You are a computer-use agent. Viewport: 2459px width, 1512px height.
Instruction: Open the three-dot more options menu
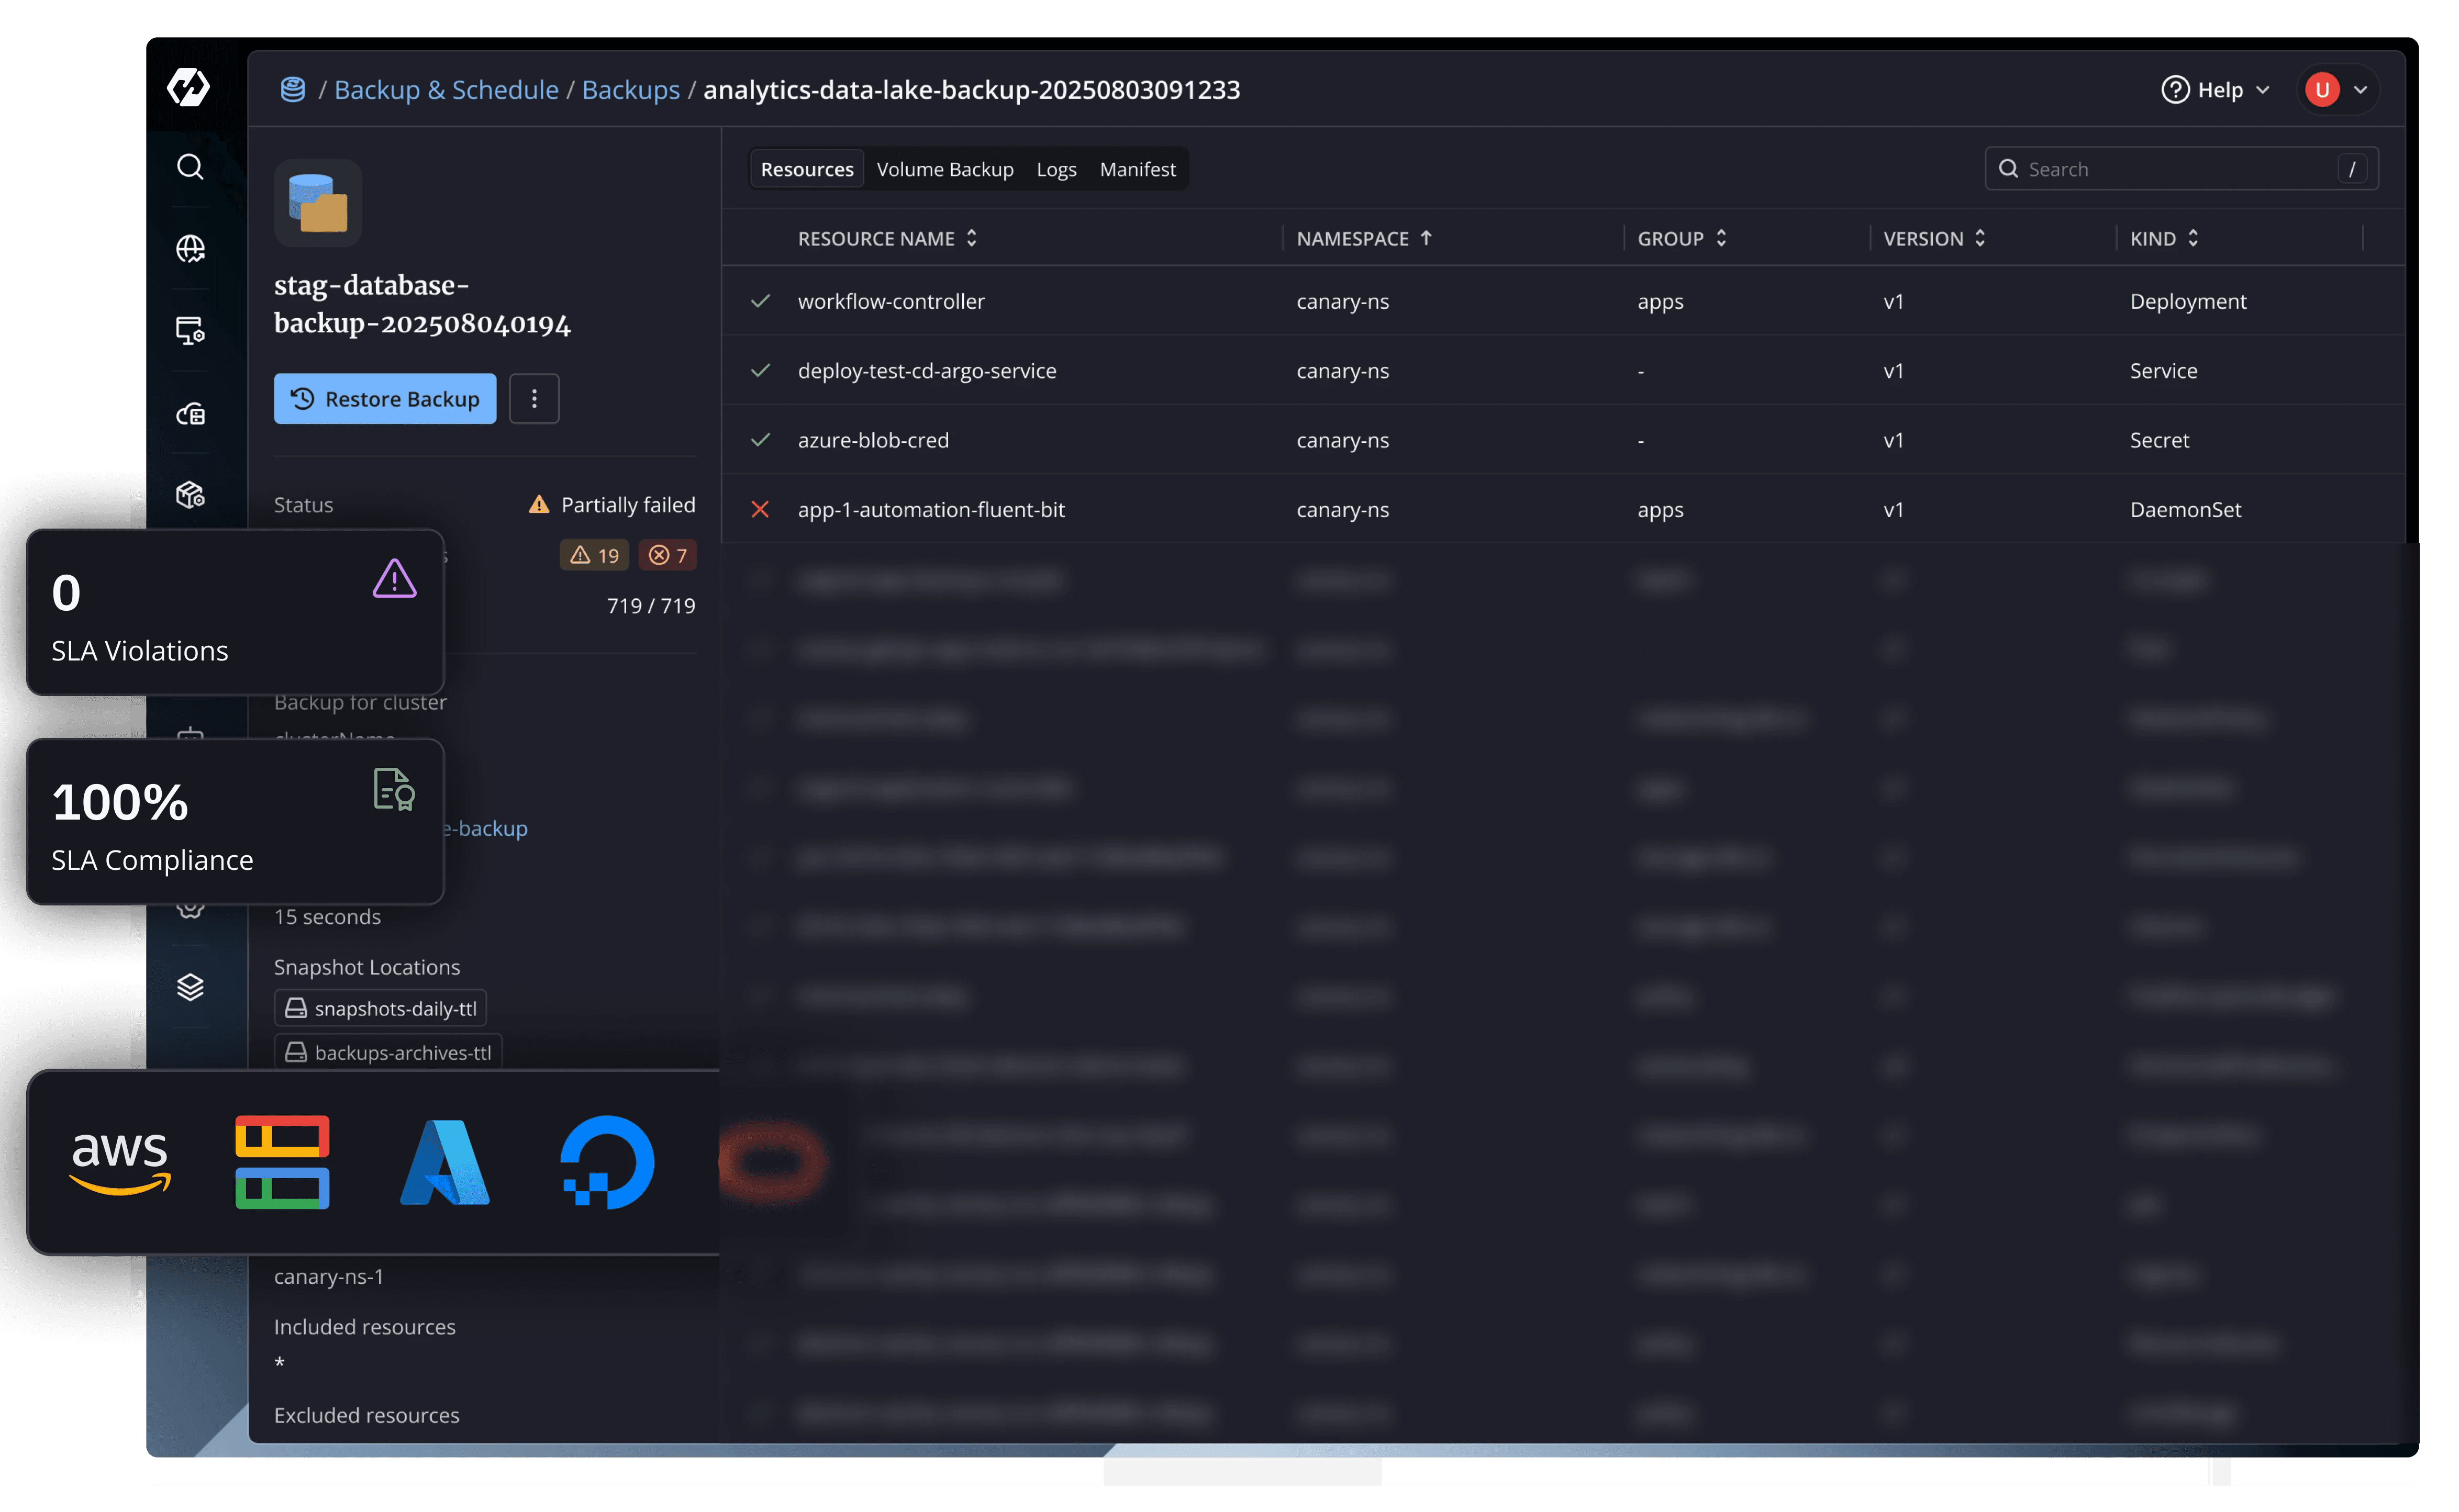pyautogui.click(x=534, y=399)
